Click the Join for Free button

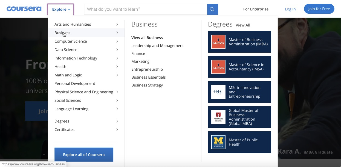319,9
